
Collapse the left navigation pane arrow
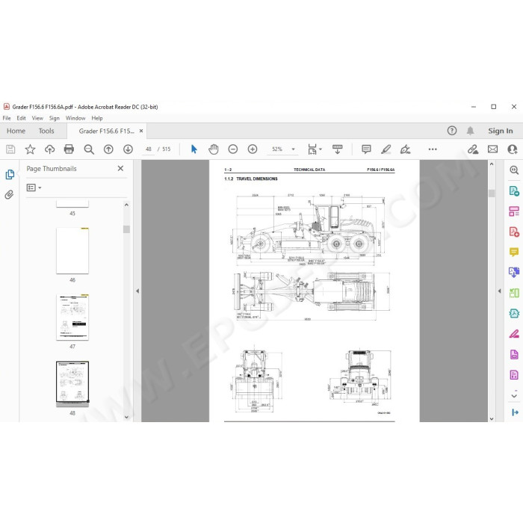tap(137, 291)
